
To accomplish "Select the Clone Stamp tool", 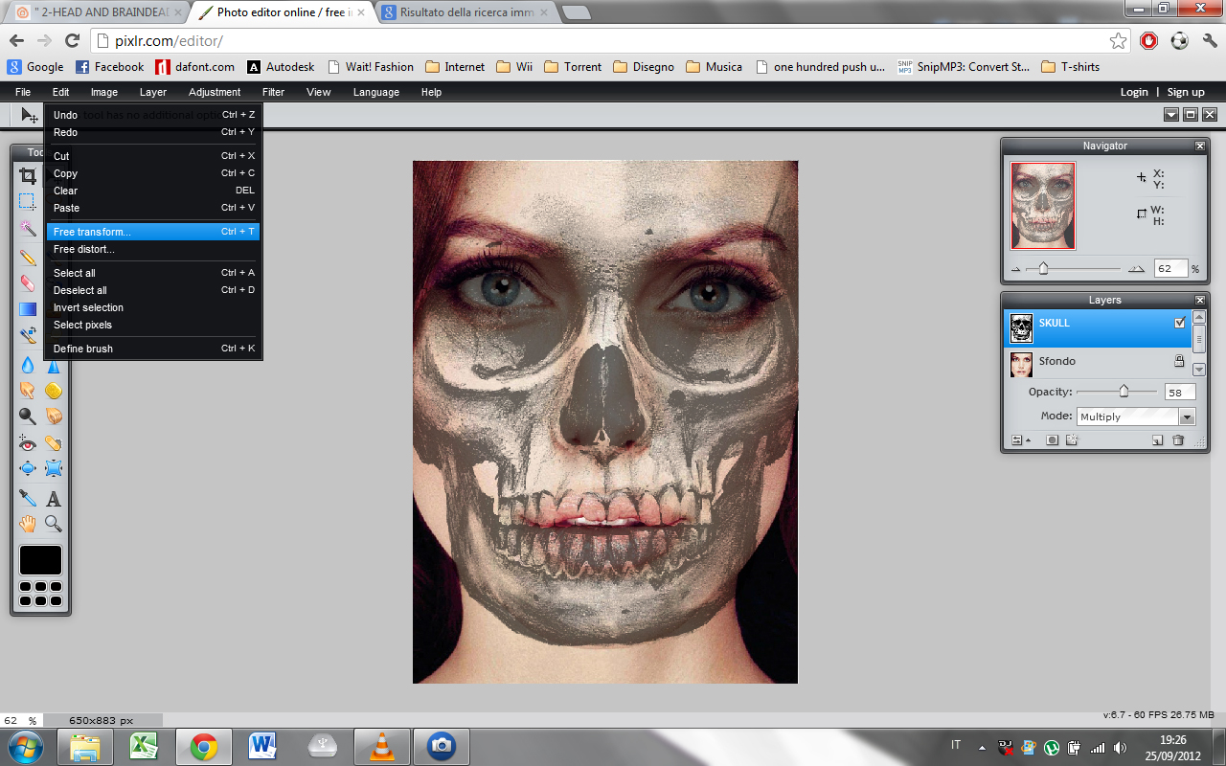I will [x=28, y=335].
